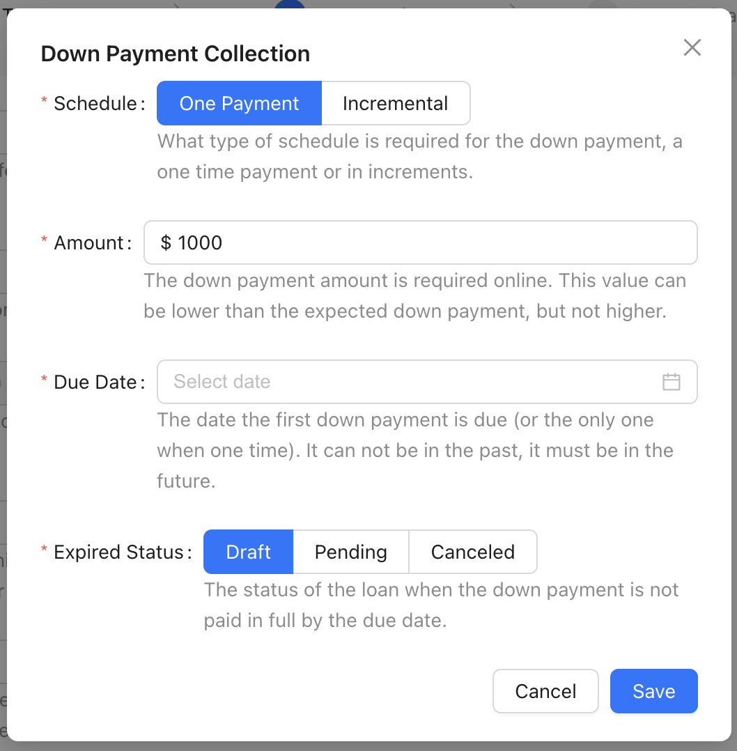Image resolution: width=737 pixels, height=751 pixels.
Task: Click the help text under Amount
Action: click(x=414, y=296)
